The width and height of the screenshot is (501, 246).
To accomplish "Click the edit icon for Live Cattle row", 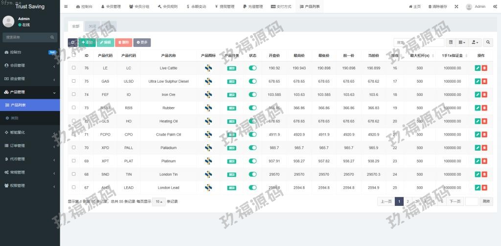I will pyautogui.click(x=478, y=68).
